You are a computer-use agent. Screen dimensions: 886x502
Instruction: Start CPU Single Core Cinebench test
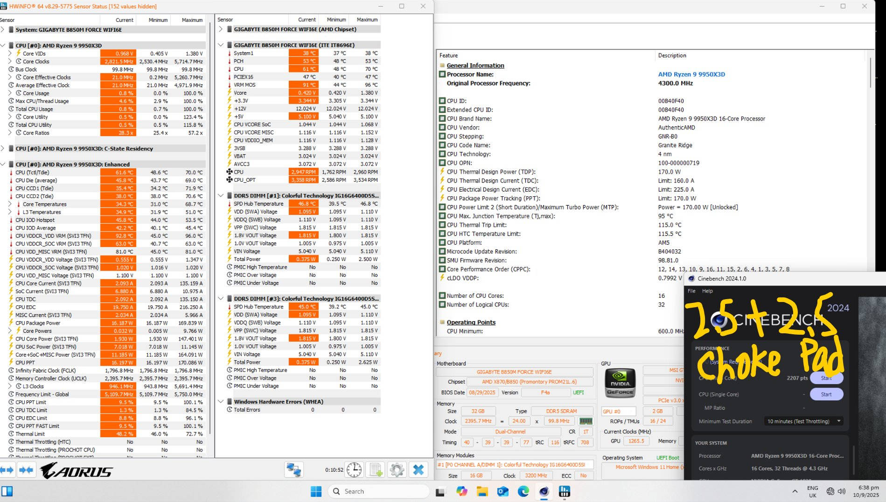(x=826, y=394)
